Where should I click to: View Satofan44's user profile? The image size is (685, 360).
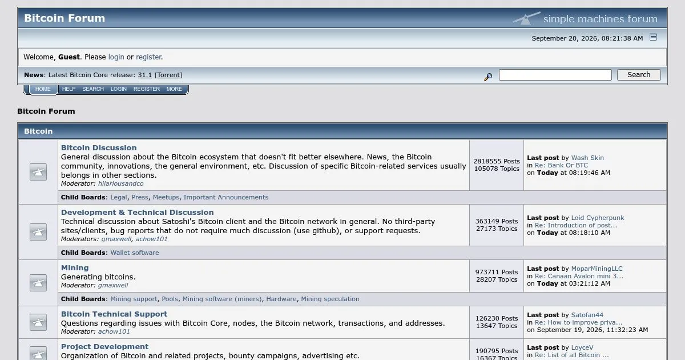tap(587, 315)
